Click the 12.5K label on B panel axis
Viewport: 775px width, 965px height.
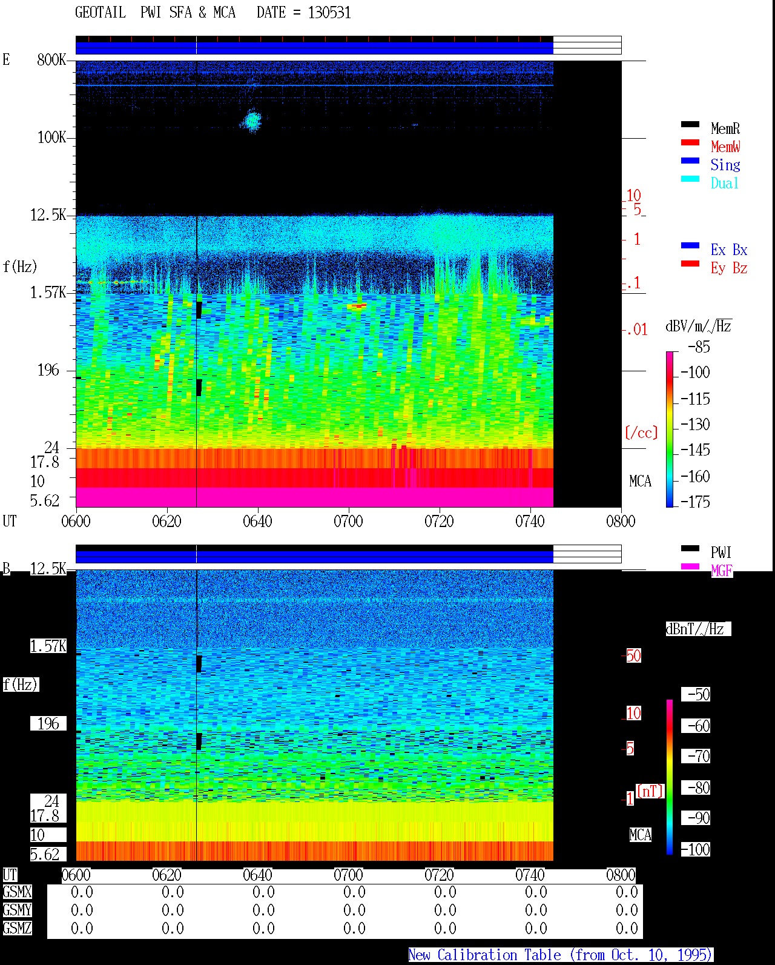click(x=48, y=569)
